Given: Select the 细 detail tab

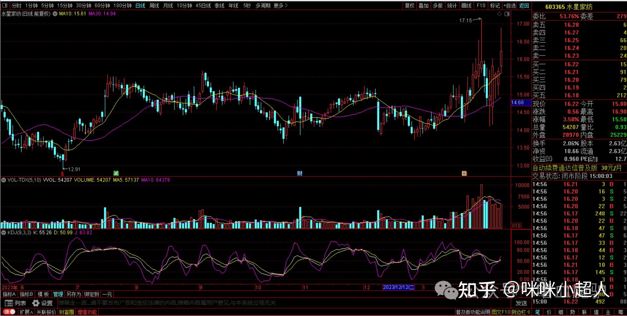Looking at the screenshot, I should coord(561,312).
